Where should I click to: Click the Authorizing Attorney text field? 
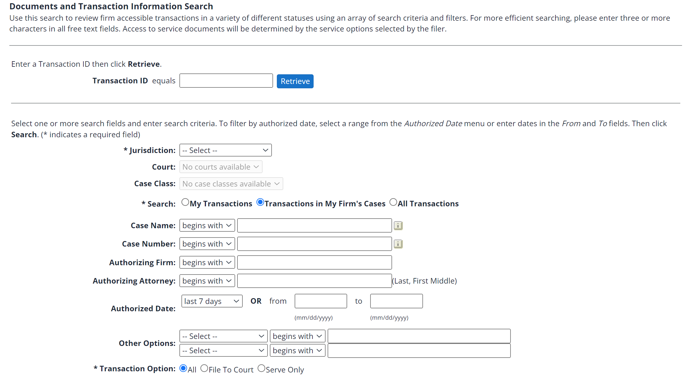314,281
